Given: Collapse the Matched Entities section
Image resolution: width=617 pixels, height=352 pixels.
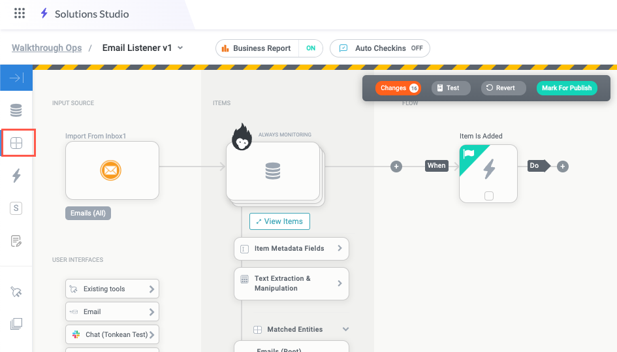Looking at the screenshot, I should (x=346, y=329).
